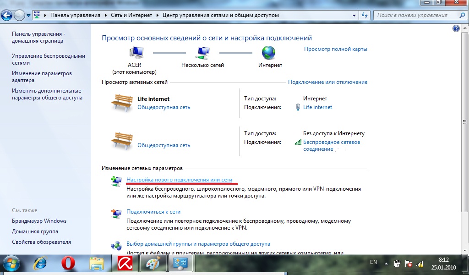
Task: Open 'Просмотр полной карты' link
Action: pyautogui.click(x=336, y=49)
